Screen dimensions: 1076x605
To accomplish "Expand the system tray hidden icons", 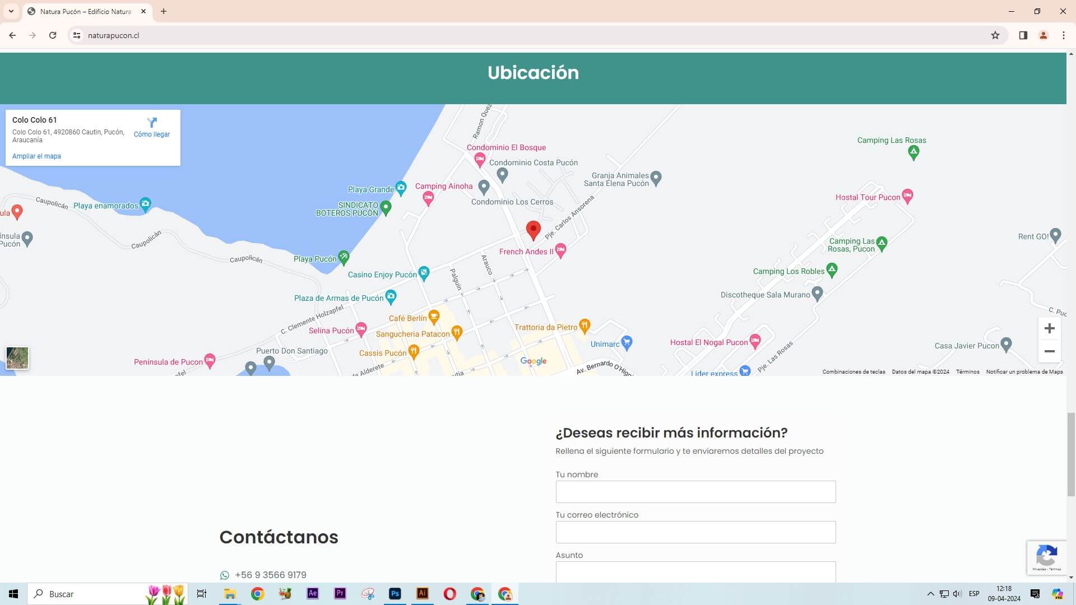I will coord(930,594).
